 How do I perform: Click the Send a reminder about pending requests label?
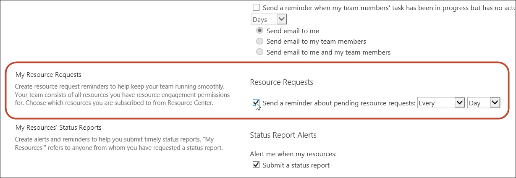339,103
